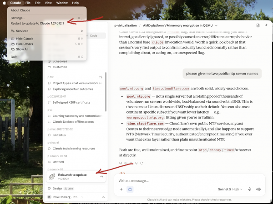Click the p-virtualization breadcrumb link
The height and width of the screenshot is (204, 273).
pos(126,25)
